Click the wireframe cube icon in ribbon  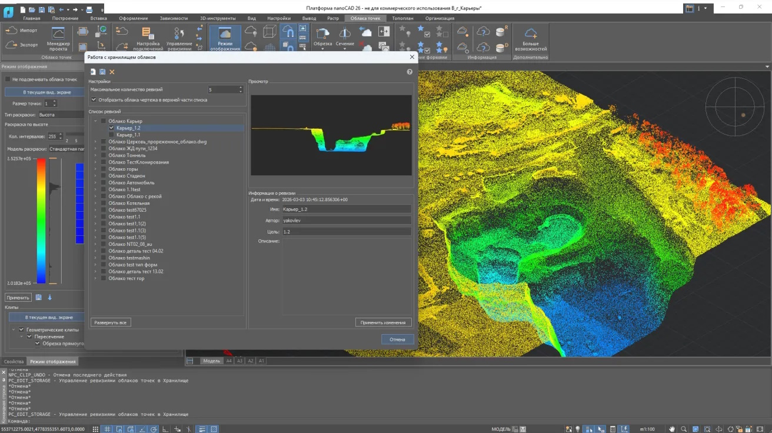click(x=269, y=31)
